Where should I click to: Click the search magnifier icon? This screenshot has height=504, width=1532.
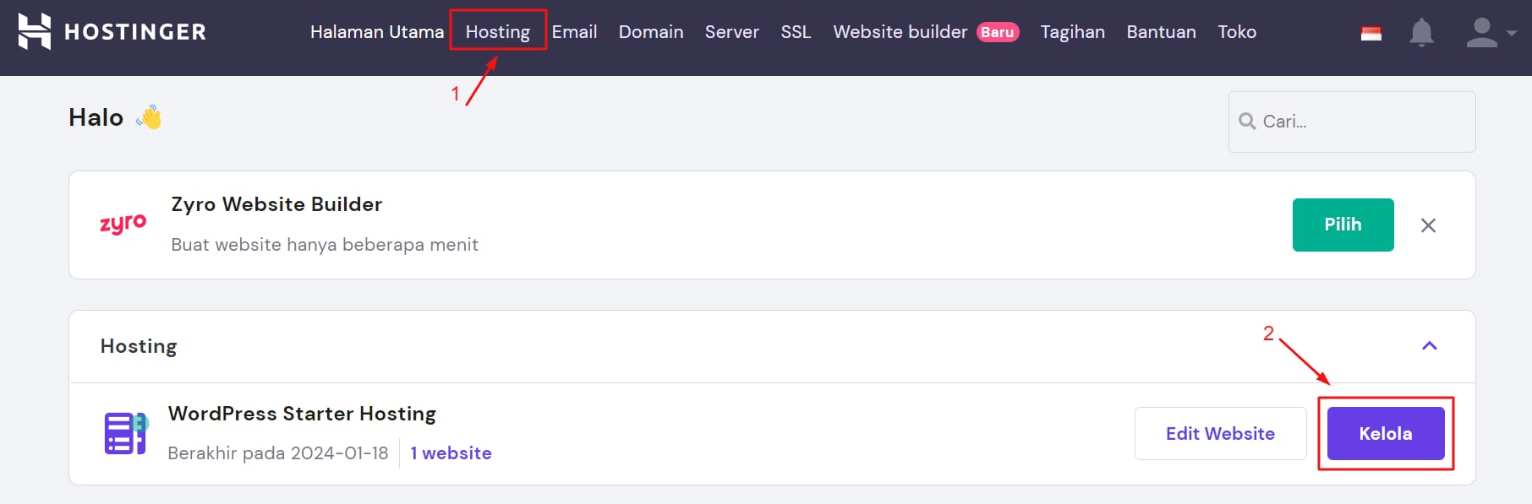click(x=1246, y=122)
